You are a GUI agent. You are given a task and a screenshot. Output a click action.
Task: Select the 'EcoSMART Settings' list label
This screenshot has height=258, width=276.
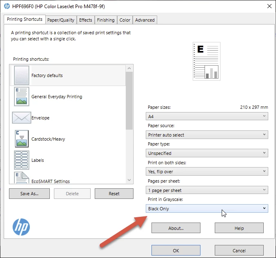(51, 181)
